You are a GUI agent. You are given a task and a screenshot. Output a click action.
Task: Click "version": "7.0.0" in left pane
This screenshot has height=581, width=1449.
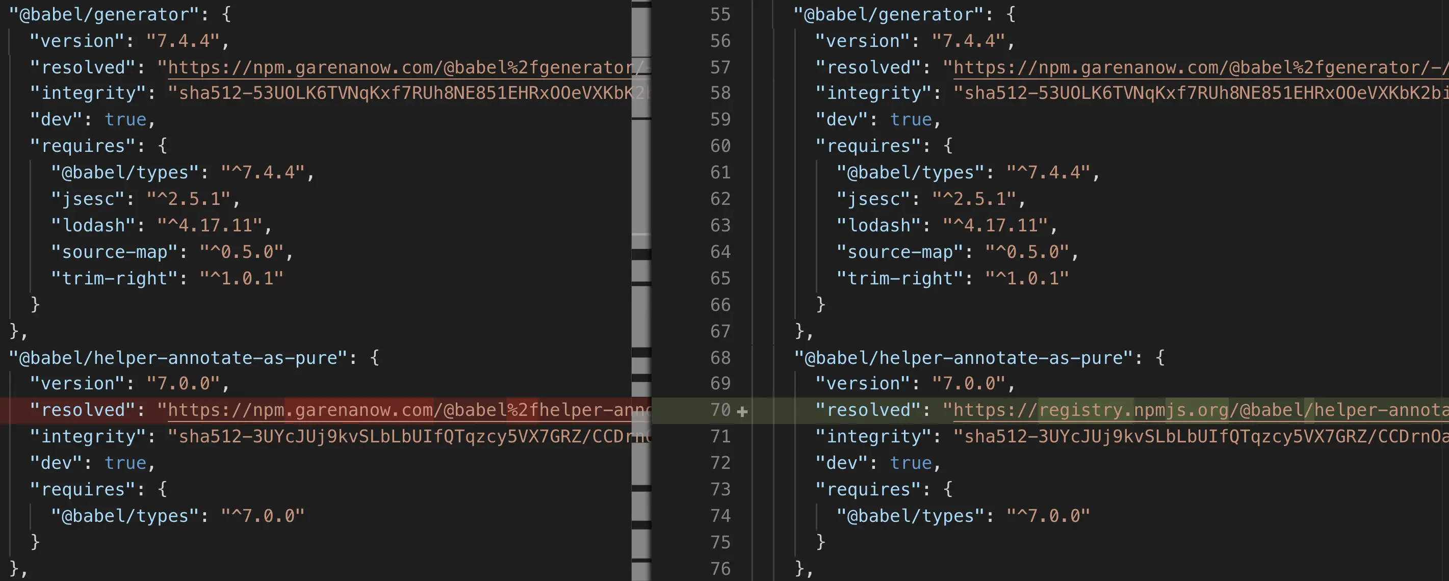click(124, 384)
